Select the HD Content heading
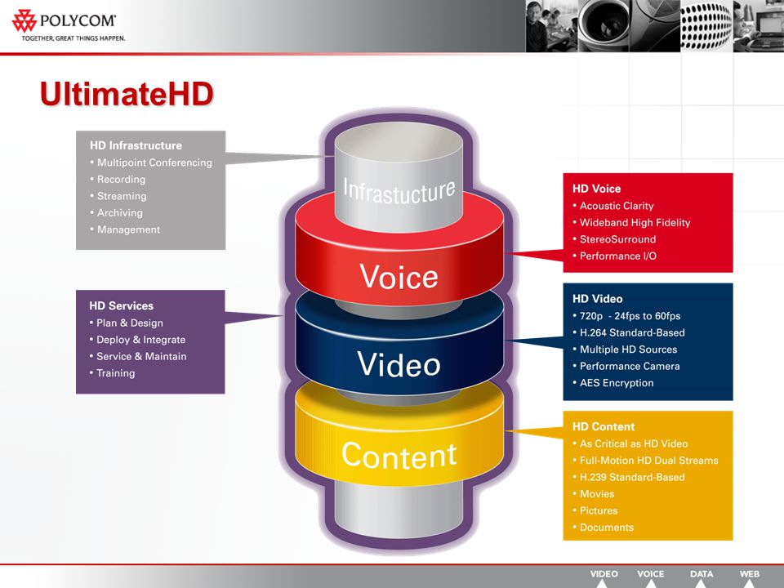 coord(604,426)
